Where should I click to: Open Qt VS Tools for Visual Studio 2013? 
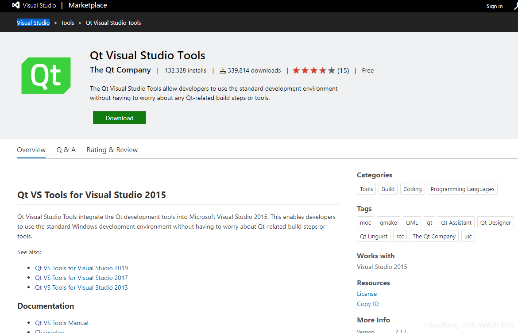click(81, 287)
